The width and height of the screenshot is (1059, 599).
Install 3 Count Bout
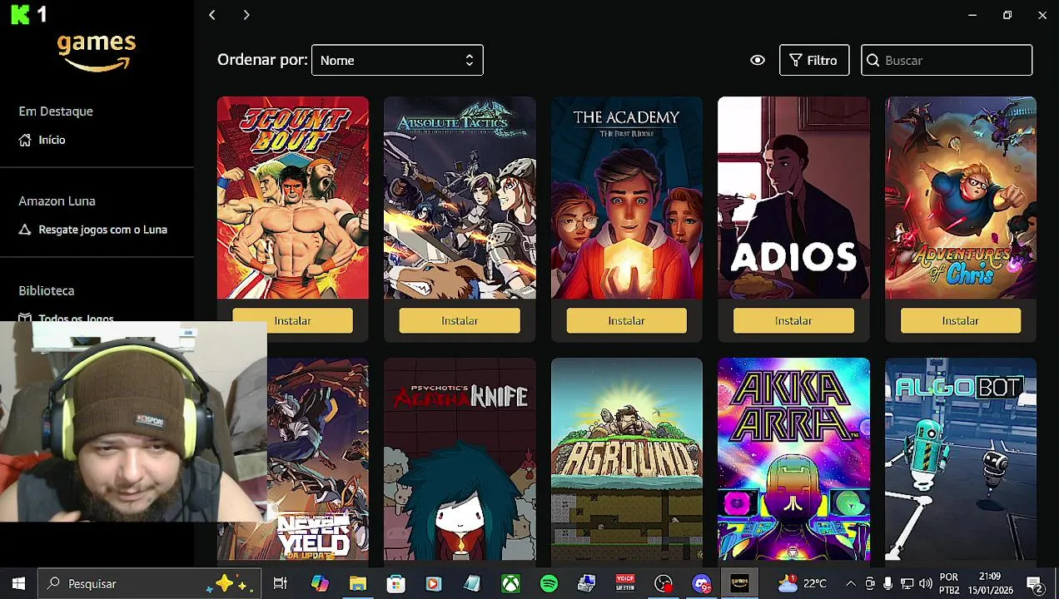click(292, 320)
